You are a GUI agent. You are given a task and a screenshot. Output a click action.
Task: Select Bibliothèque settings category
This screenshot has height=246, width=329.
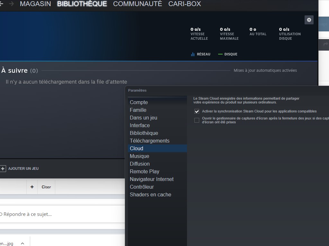point(157,133)
